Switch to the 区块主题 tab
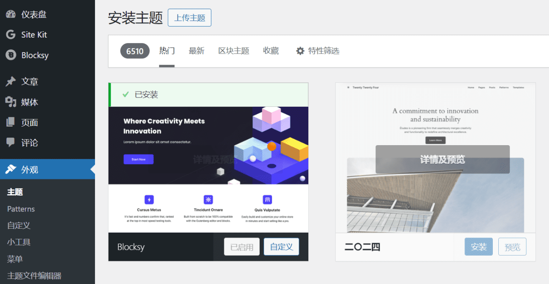Image resolution: width=549 pixels, height=284 pixels. click(x=234, y=51)
